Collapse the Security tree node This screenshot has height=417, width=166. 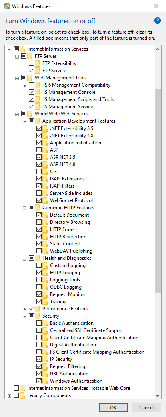25,316
